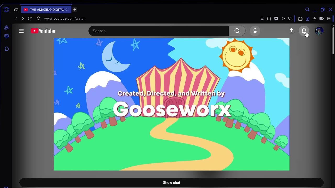
Task: Open GX Control panel in sidebar
Action: click(x=7, y=36)
